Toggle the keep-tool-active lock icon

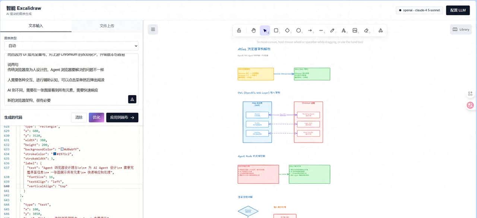(x=239, y=31)
